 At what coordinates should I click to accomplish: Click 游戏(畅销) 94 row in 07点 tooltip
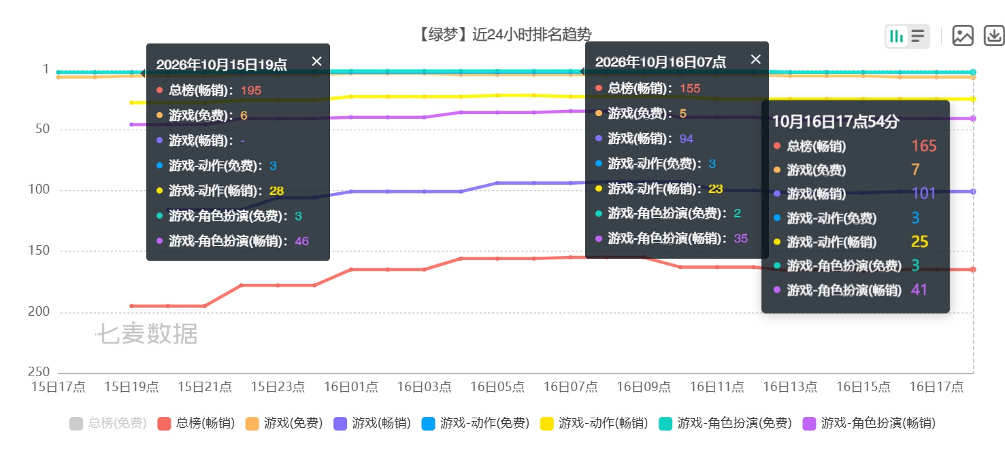(644, 139)
